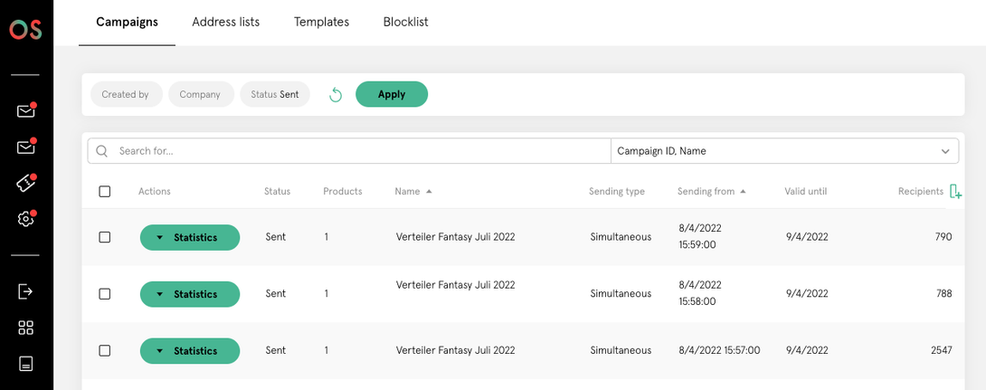
Task: Open the Status Sent filter
Action: point(275,95)
